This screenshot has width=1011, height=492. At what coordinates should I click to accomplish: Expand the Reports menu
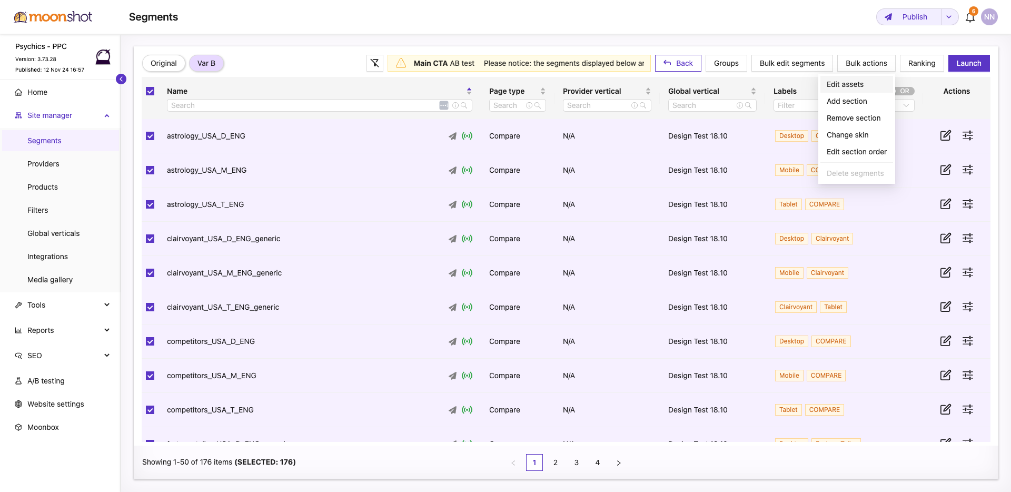point(107,330)
